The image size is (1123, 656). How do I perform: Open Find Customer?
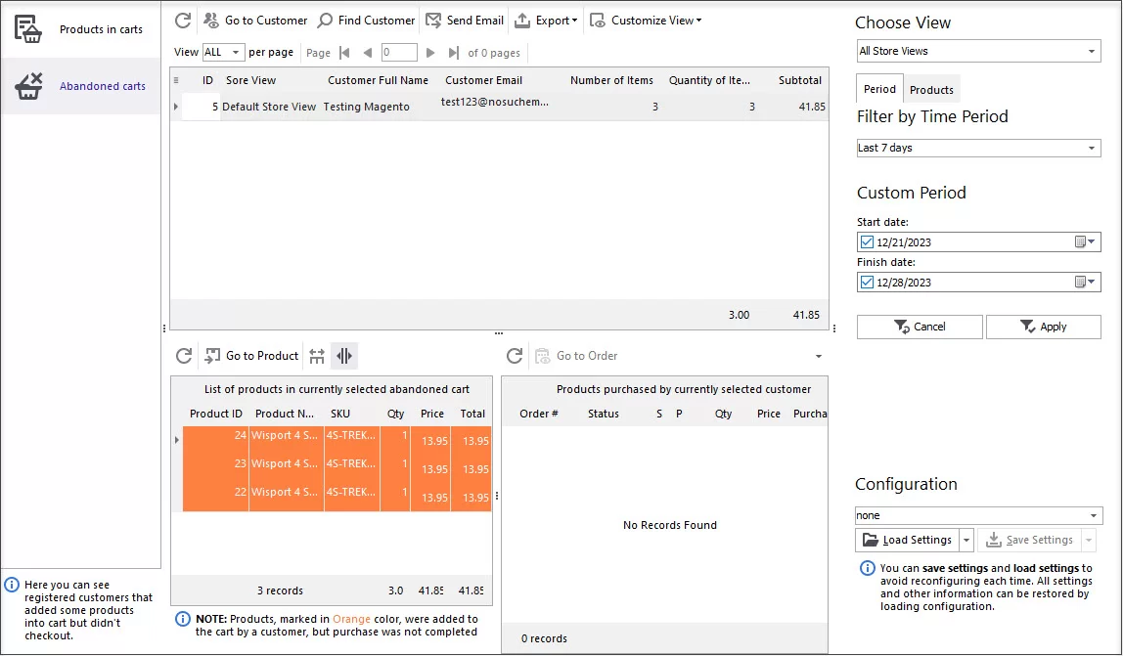click(x=366, y=21)
